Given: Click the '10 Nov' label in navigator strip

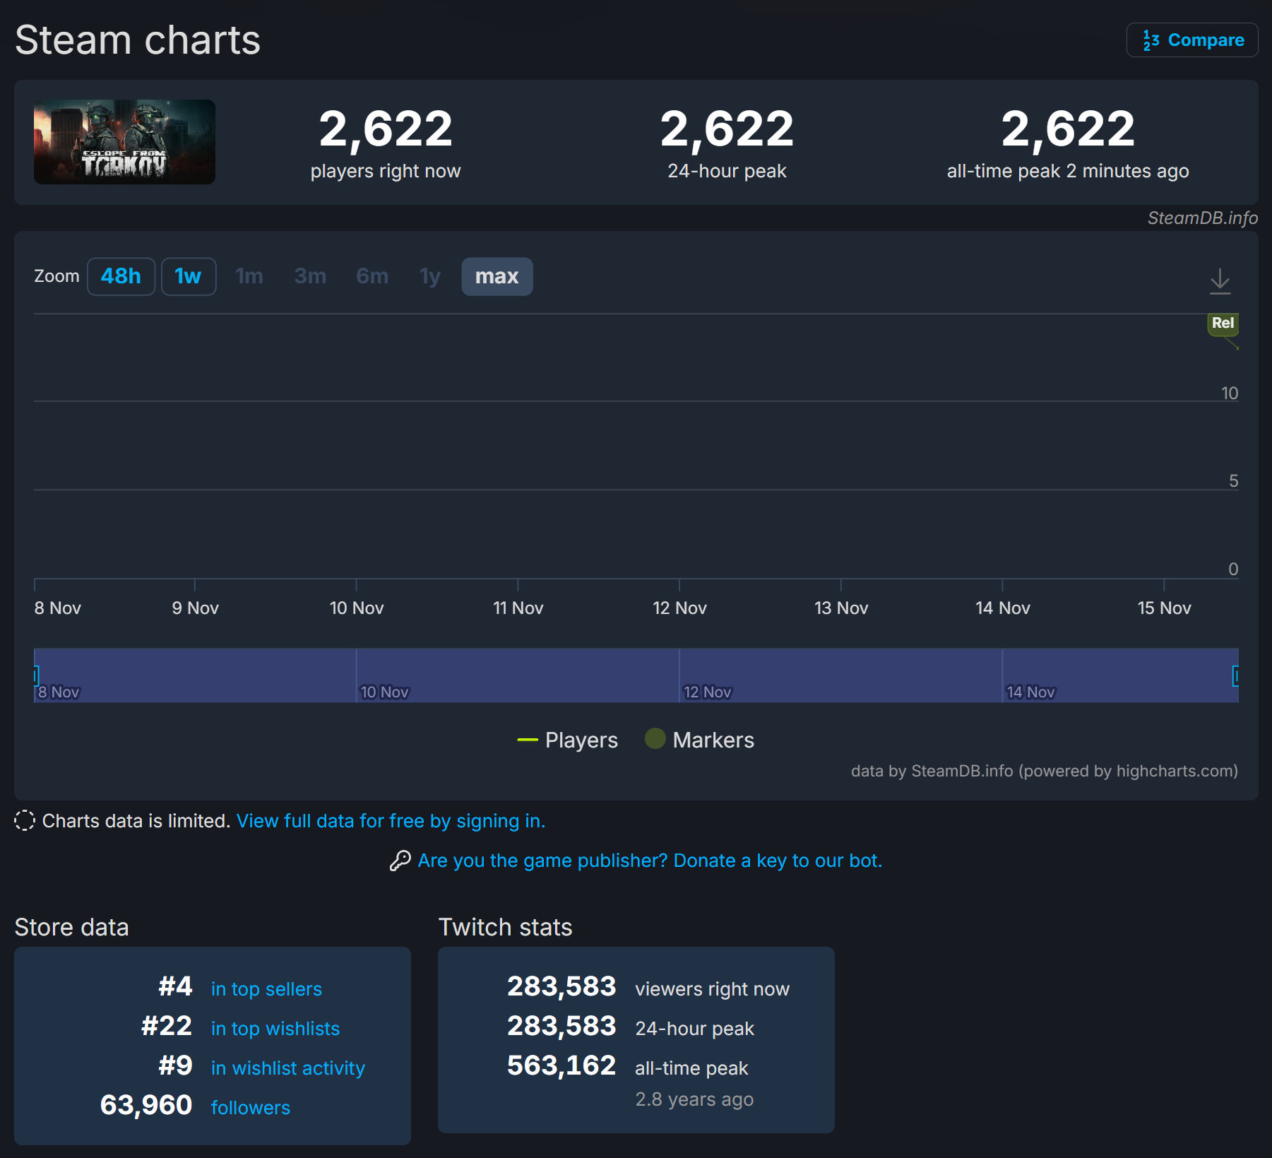Looking at the screenshot, I should [384, 692].
